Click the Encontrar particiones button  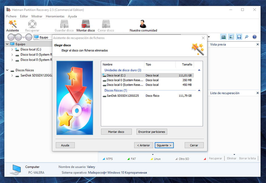(152, 132)
